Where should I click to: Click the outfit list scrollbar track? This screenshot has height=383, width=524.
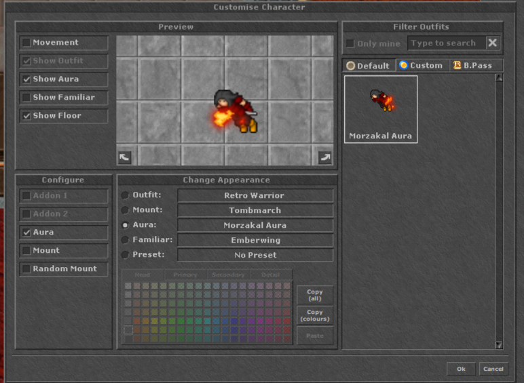(x=499, y=211)
